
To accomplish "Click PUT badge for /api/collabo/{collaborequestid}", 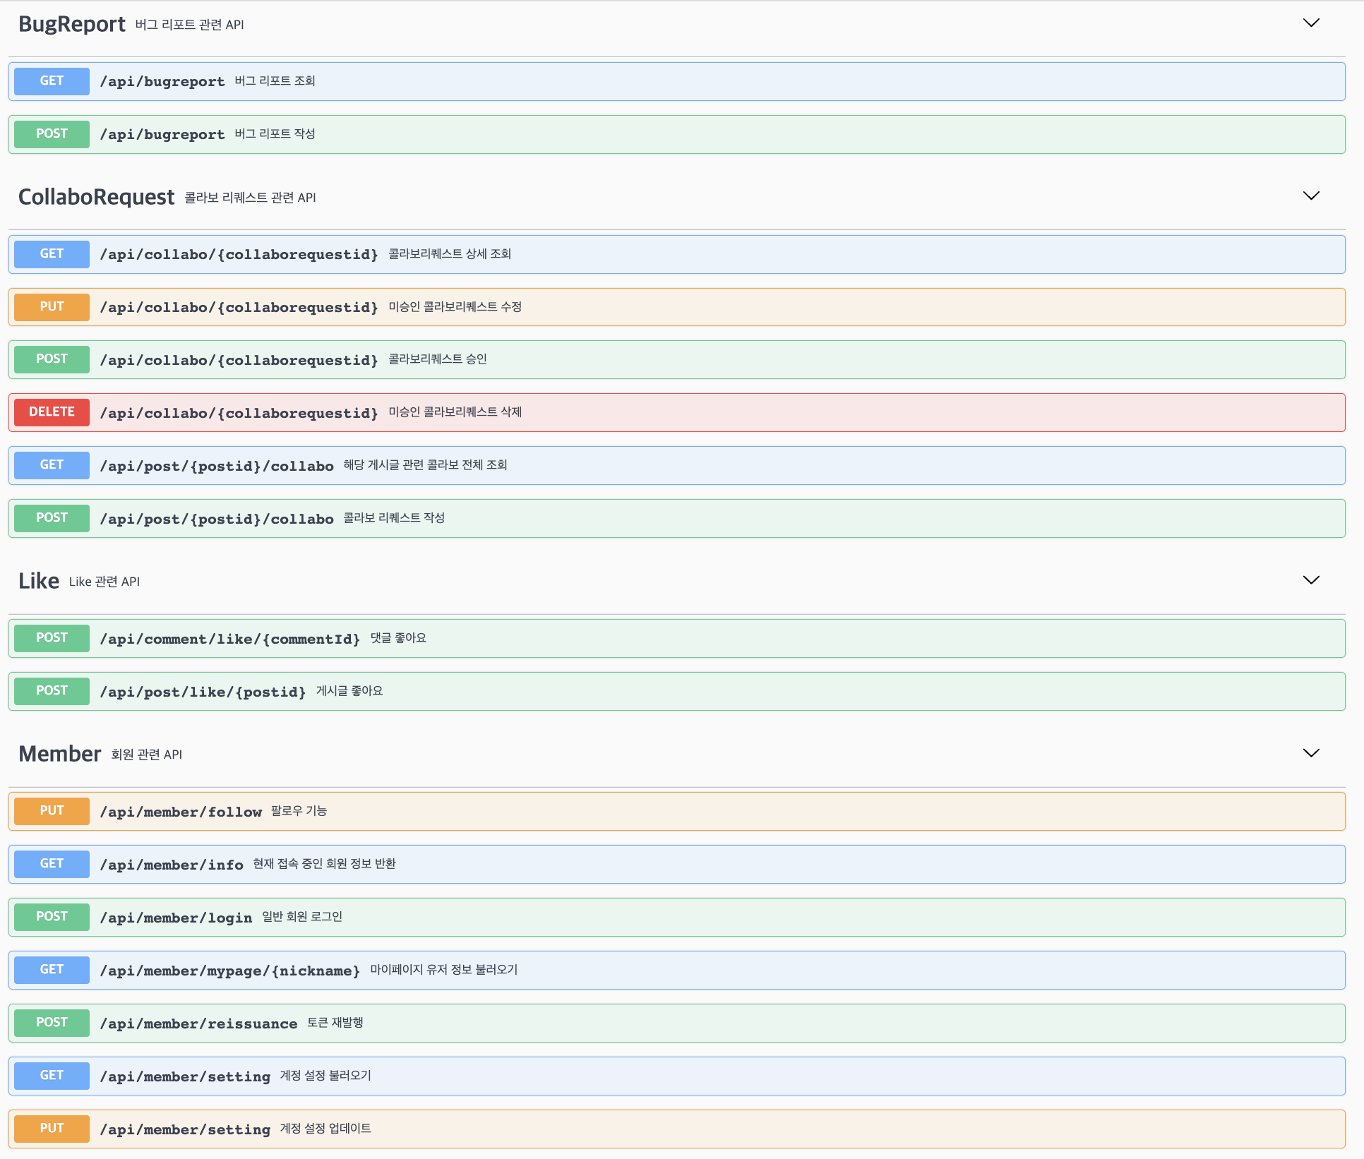I will tap(52, 307).
